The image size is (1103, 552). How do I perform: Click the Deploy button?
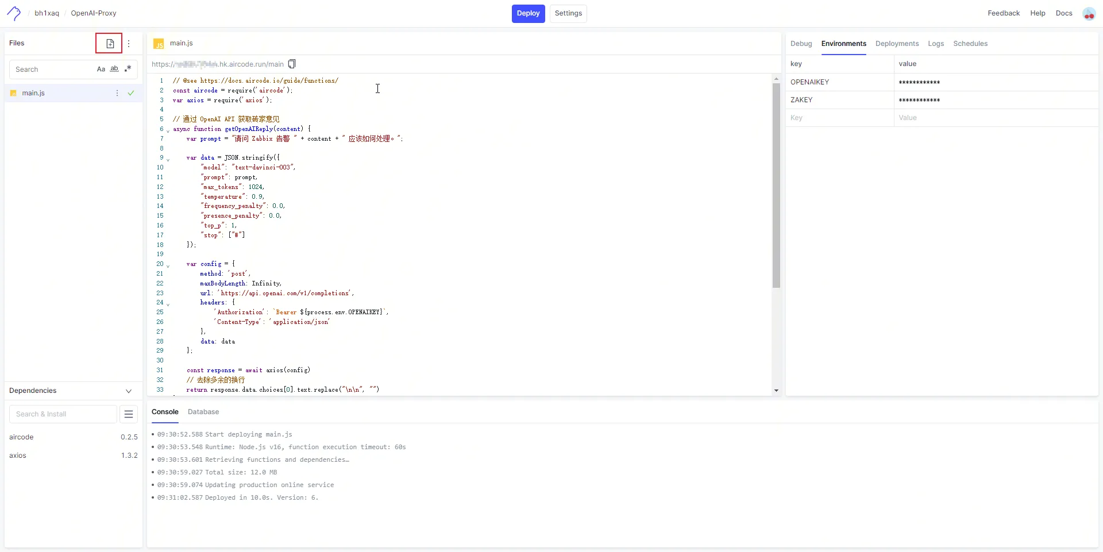528,13
